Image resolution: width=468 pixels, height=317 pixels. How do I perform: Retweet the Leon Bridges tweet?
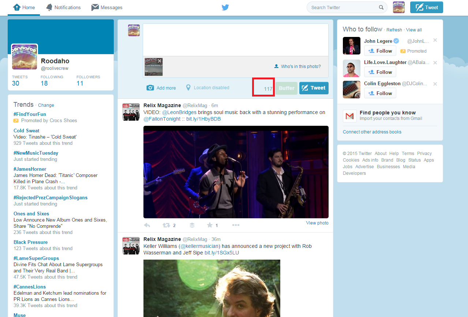[x=166, y=225]
